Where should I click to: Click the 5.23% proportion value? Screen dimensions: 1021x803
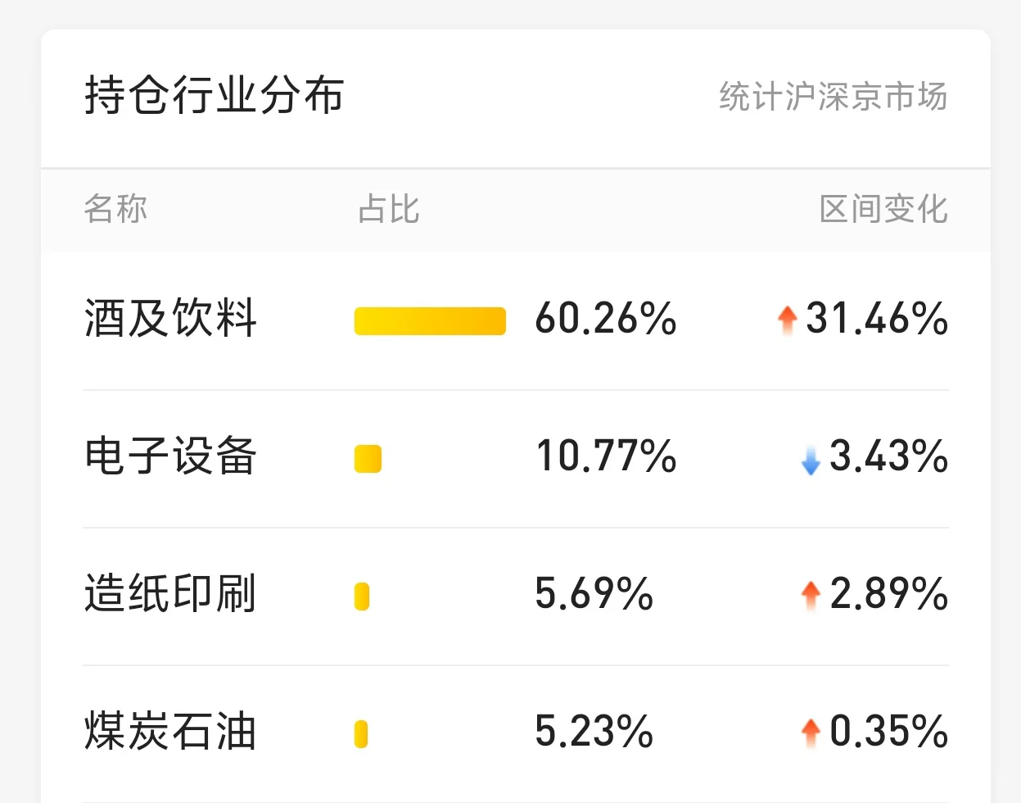594,731
